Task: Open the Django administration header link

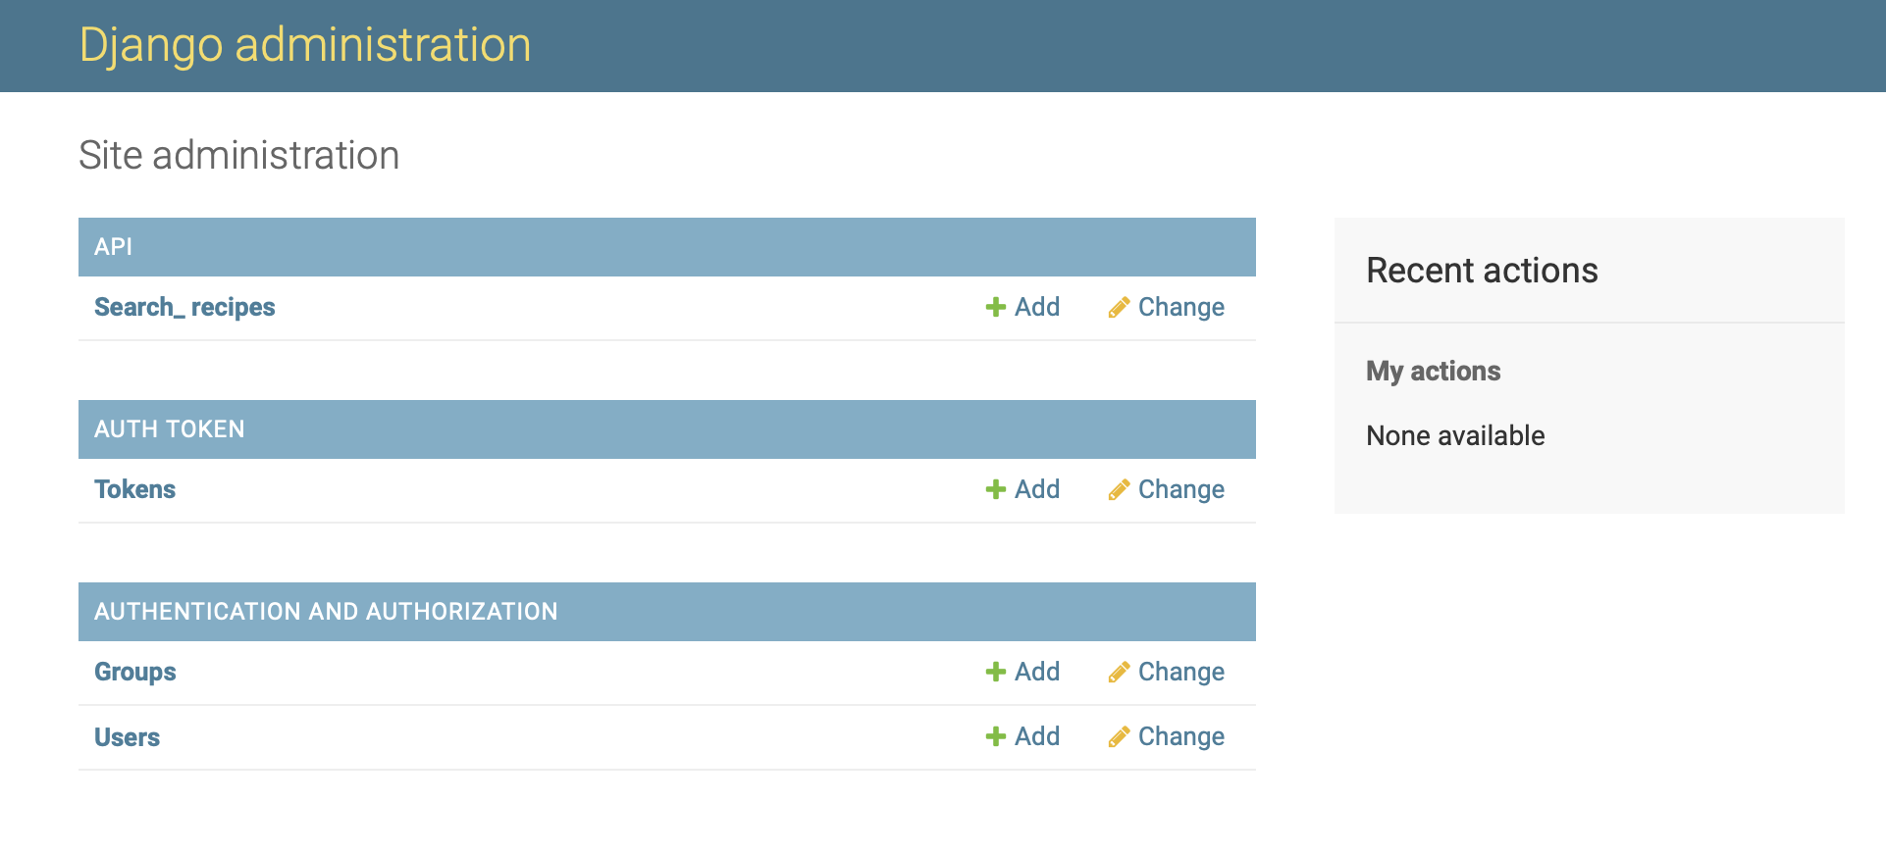Action: coord(305,45)
